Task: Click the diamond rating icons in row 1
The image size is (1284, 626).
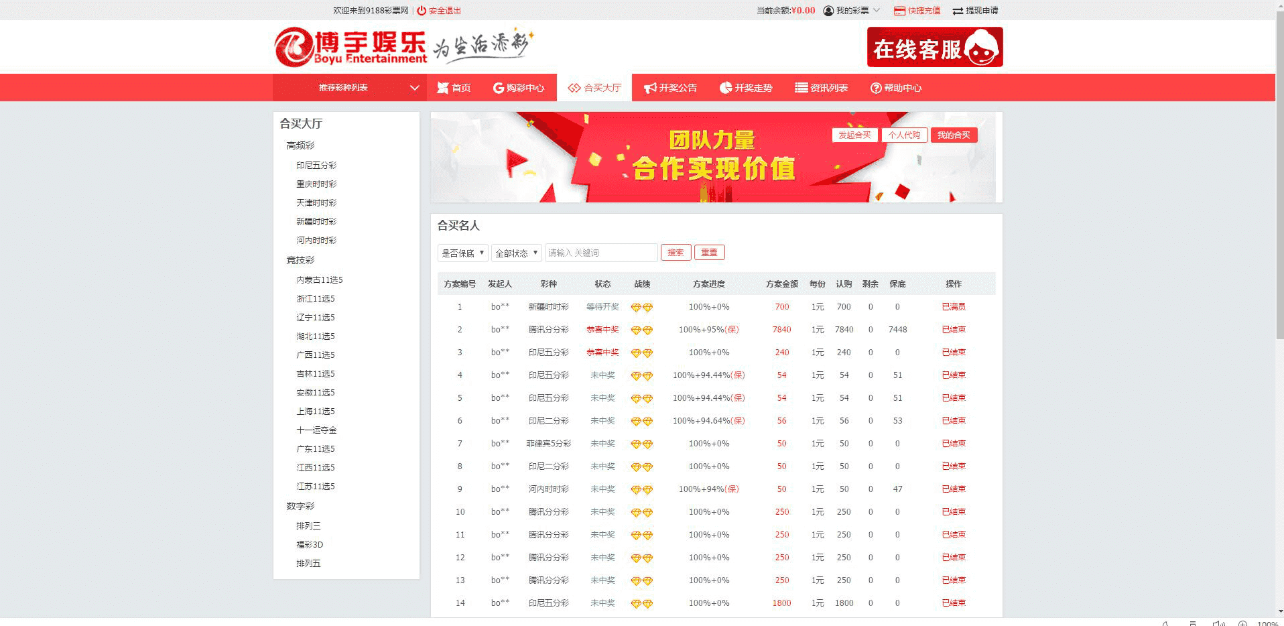Action: pyautogui.click(x=641, y=308)
